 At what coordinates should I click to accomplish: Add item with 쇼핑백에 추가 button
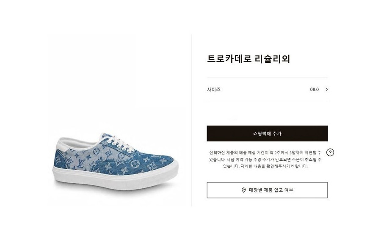[267, 134]
